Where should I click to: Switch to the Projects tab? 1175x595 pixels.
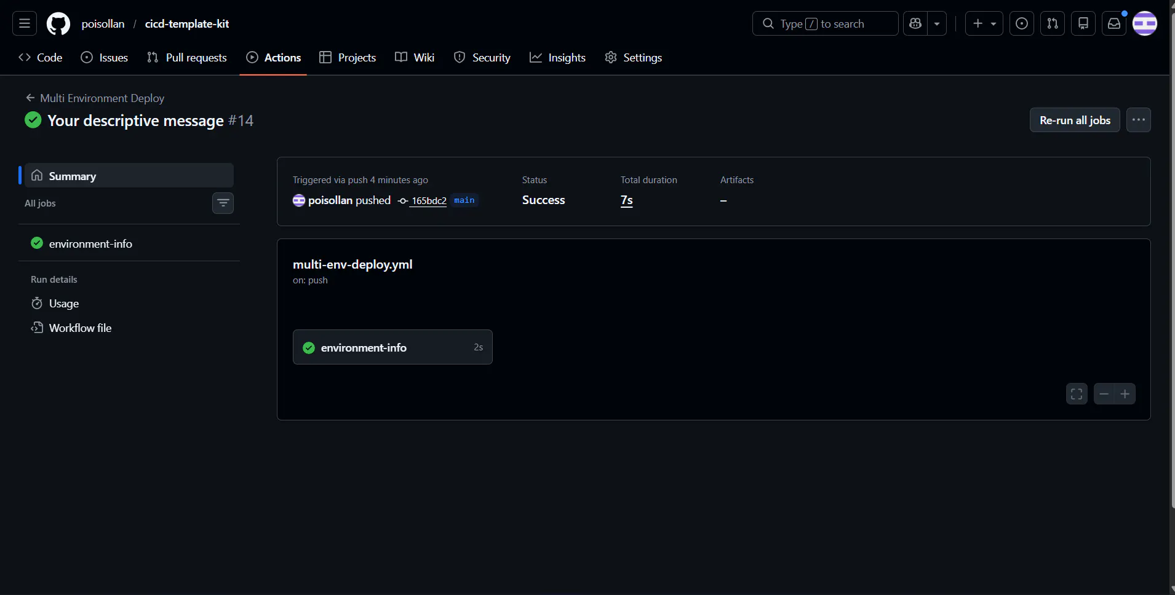coord(348,57)
